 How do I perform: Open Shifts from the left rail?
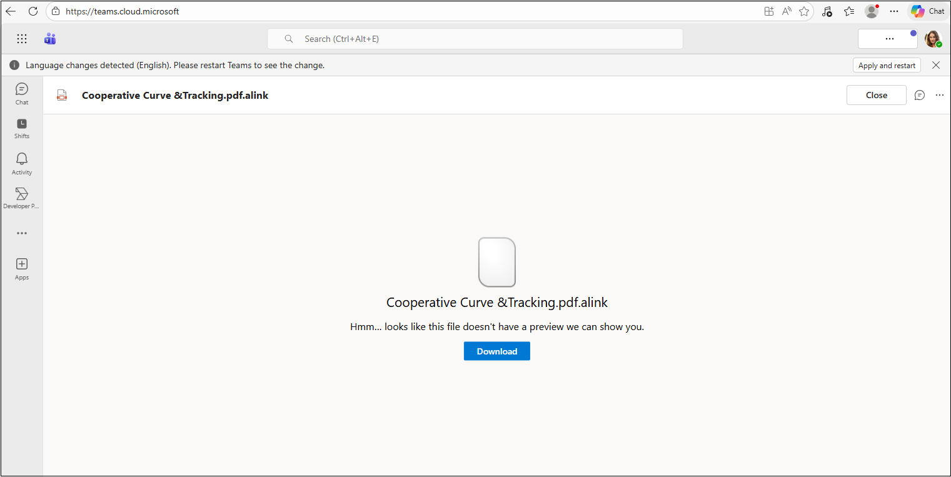pyautogui.click(x=22, y=128)
